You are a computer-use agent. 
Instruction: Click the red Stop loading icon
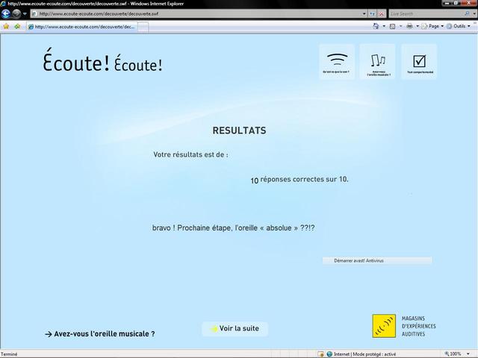pyautogui.click(x=381, y=13)
